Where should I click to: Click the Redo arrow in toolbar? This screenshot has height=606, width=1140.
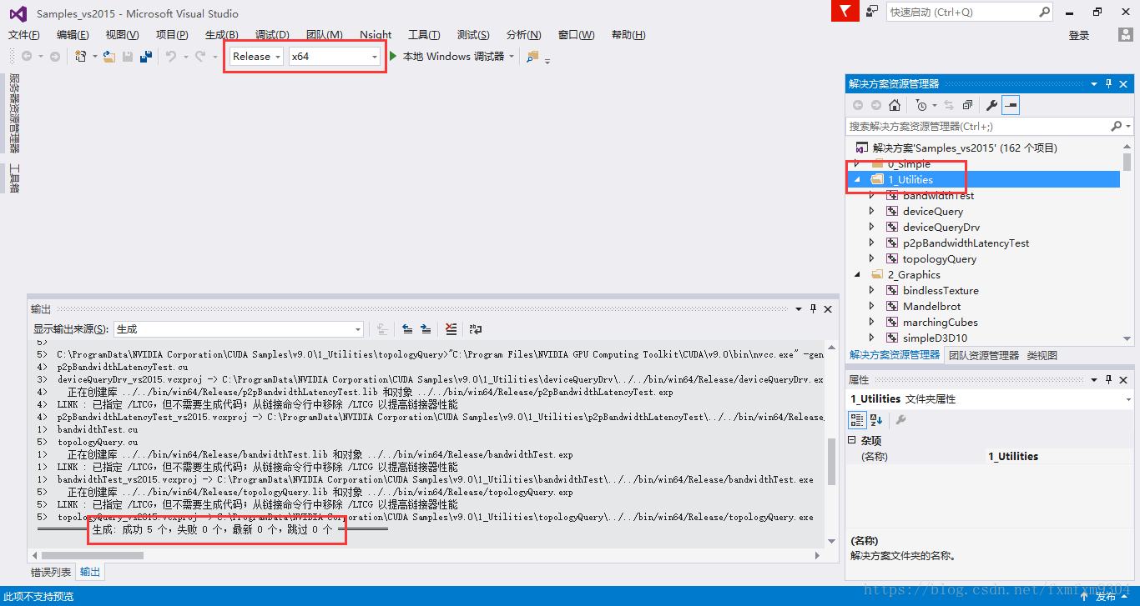click(199, 56)
